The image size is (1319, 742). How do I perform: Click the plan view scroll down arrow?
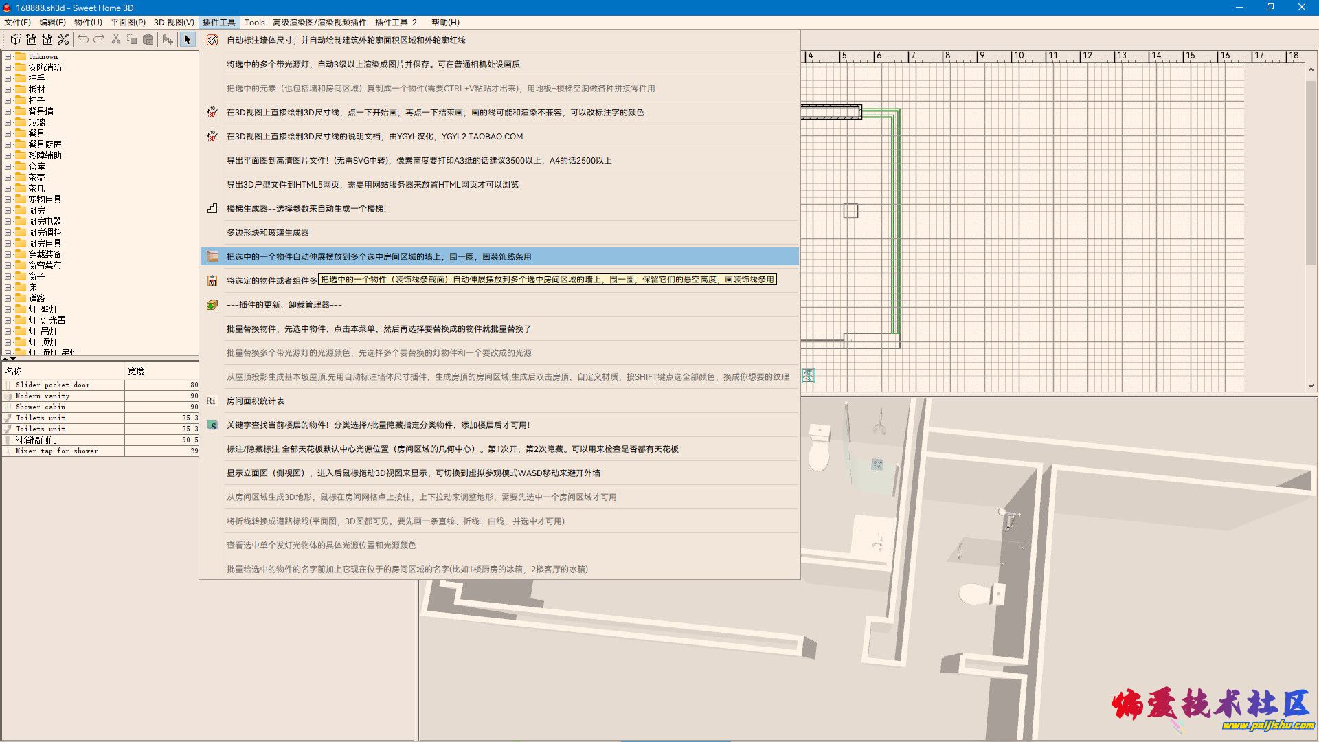1311,386
